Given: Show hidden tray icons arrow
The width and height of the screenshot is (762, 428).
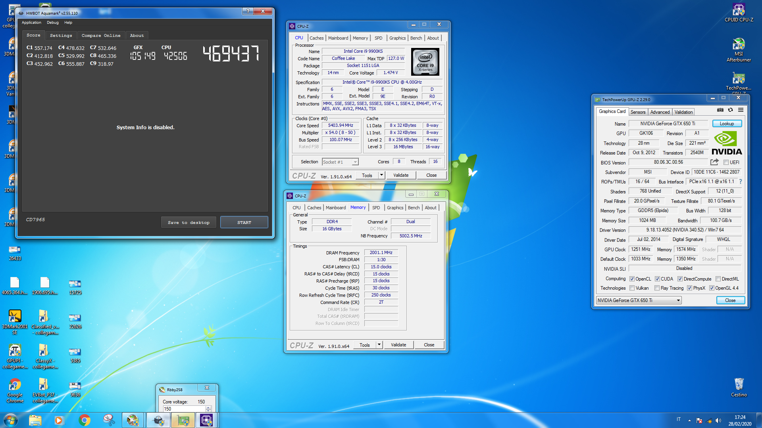Looking at the screenshot, I should coord(689,420).
